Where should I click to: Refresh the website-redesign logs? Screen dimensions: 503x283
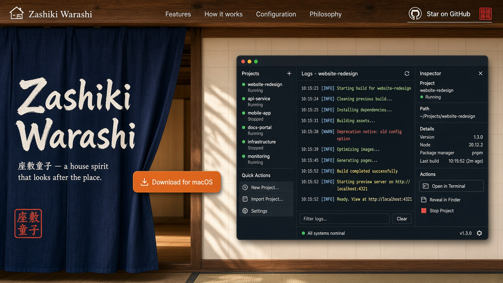(407, 74)
